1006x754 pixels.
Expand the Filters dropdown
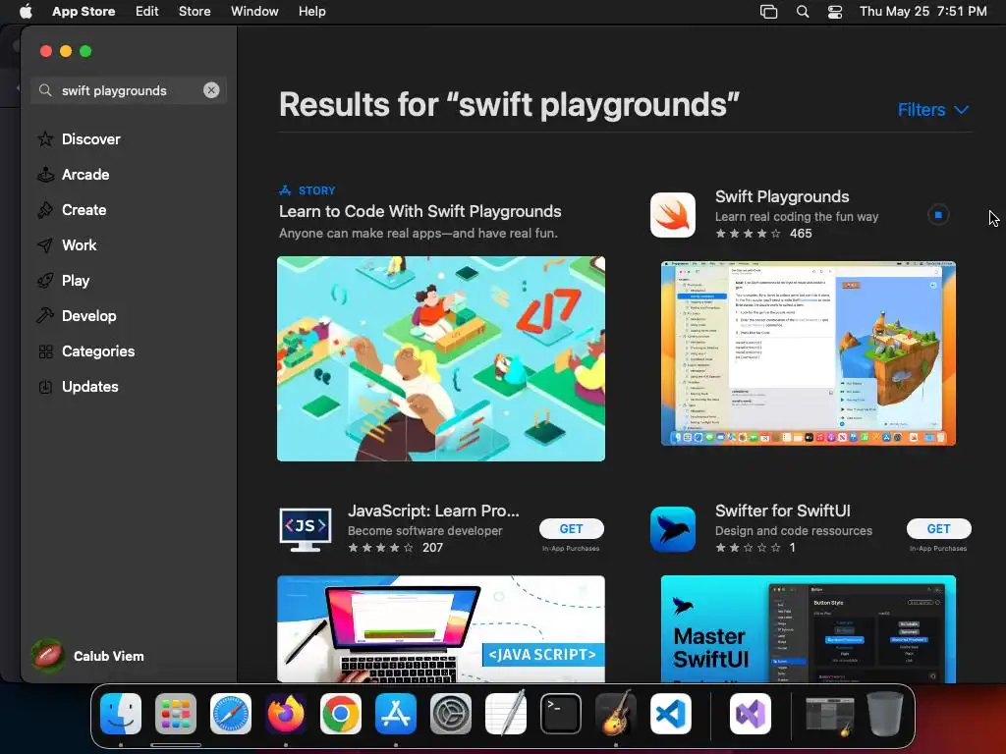933,110
